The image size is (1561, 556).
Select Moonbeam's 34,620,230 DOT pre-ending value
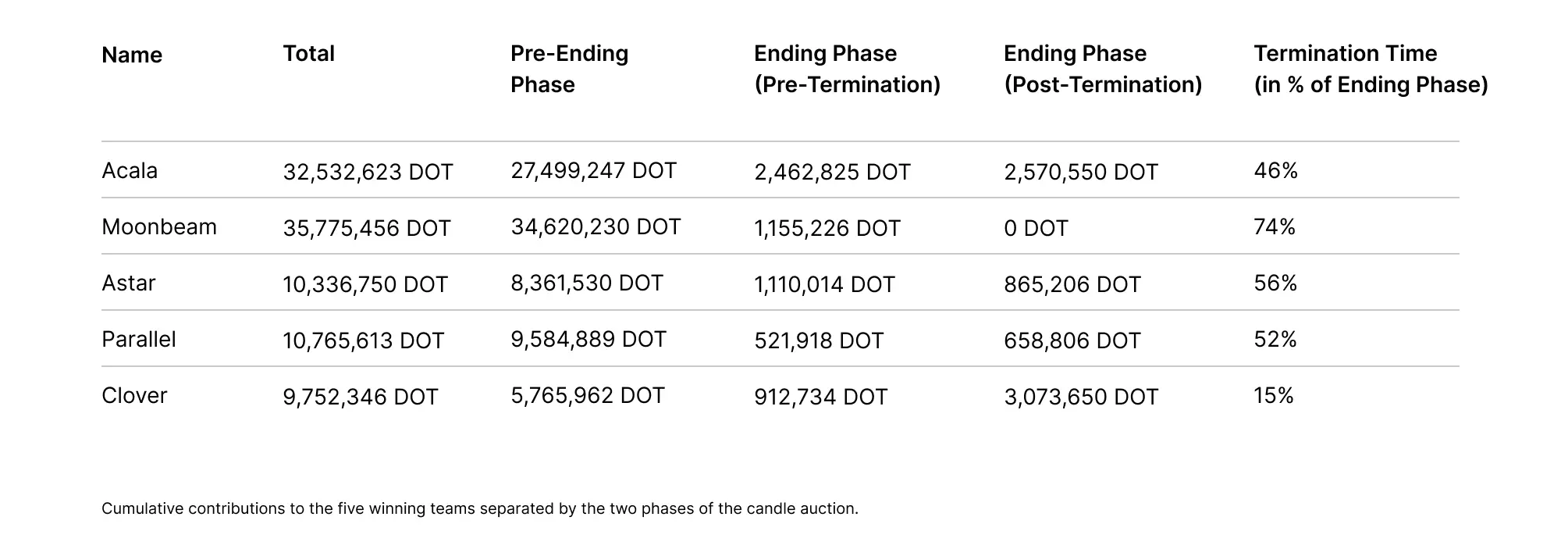596,227
